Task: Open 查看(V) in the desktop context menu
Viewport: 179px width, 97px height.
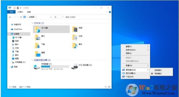Action: tap(135, 46)
